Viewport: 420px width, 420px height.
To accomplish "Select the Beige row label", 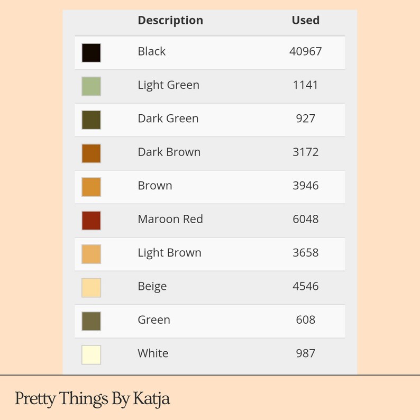I will tap(152, 286).
